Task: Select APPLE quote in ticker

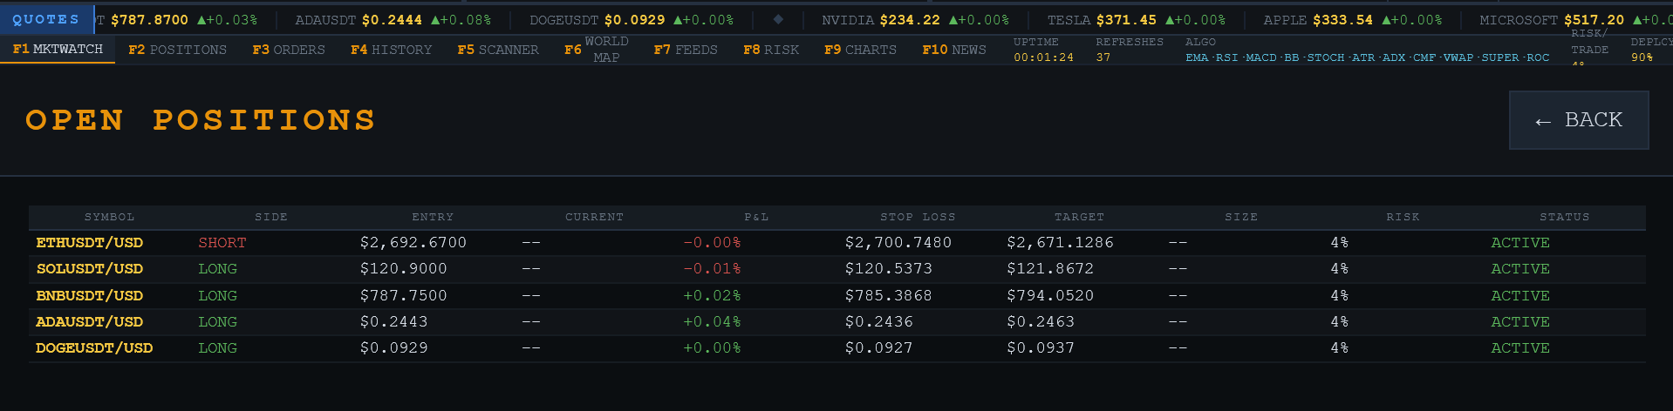Action: [x=1352, y=19]
